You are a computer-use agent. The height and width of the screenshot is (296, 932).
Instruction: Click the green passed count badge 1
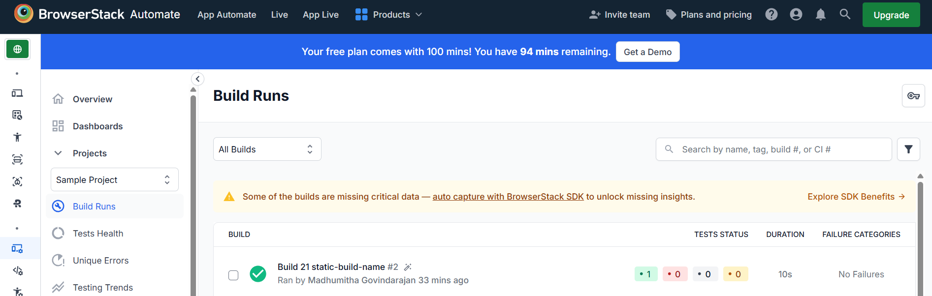(646, 274)
